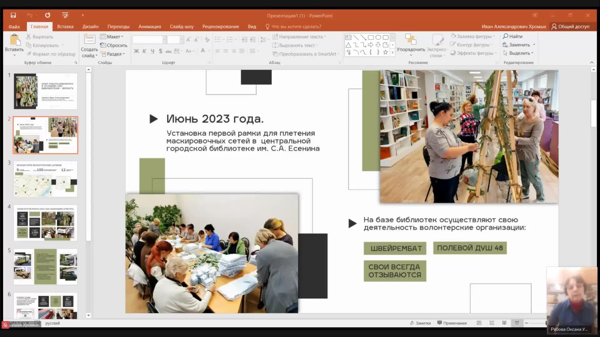The image size is (600, 337).
Task: Switch to Normal view in status bar
Action: [x=479, y=323]
